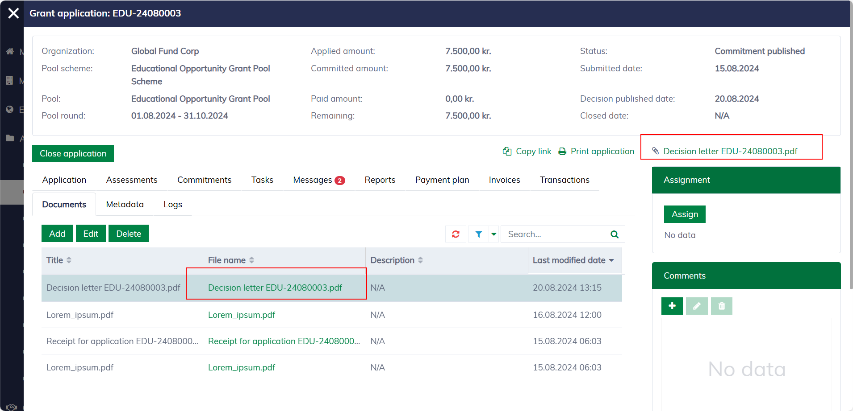The image size is (853, 411).
Task: Click the blue filter funnel icon
Action: [x=478, y=234]
